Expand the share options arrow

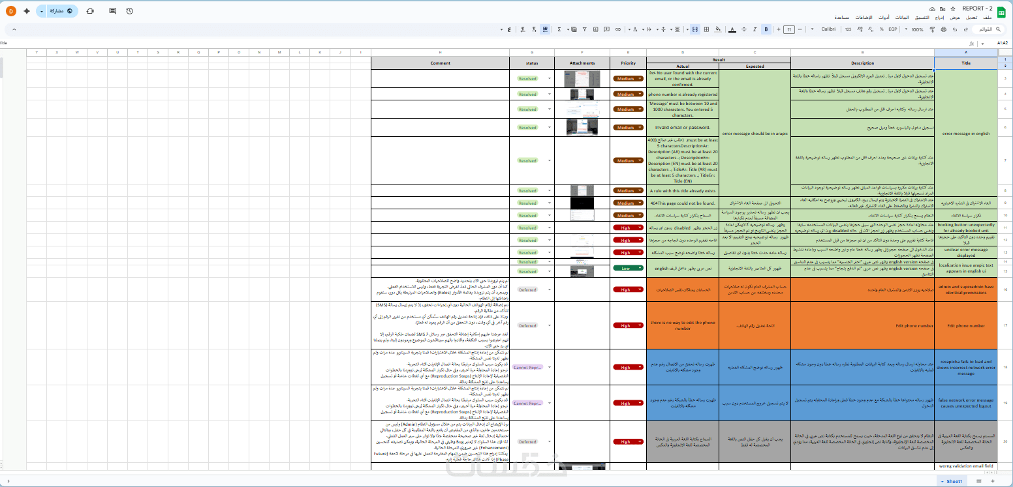tap(41, 11)
